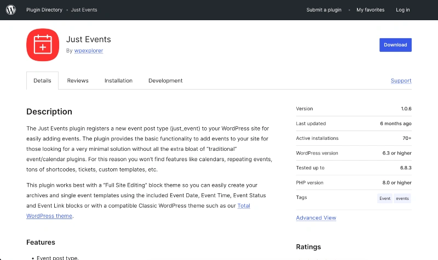
Task: Click the 'PHP version' label
Action: [309, 183]
